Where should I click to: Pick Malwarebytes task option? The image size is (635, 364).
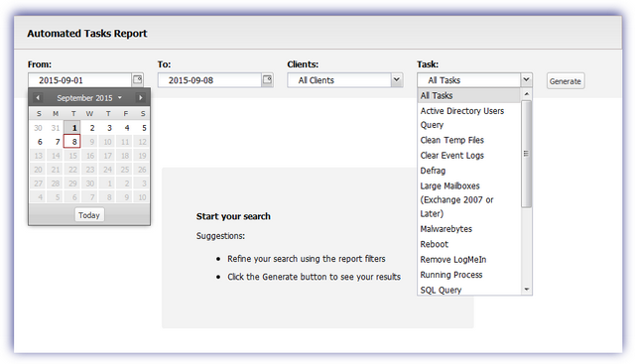(x=468, y=229)
